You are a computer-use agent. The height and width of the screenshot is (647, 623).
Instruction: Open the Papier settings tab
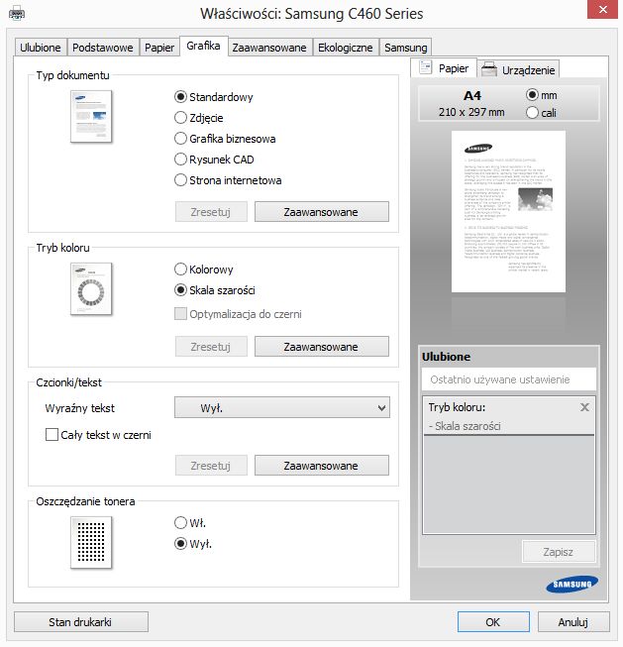pyautogui.click(x=159, y=48)
